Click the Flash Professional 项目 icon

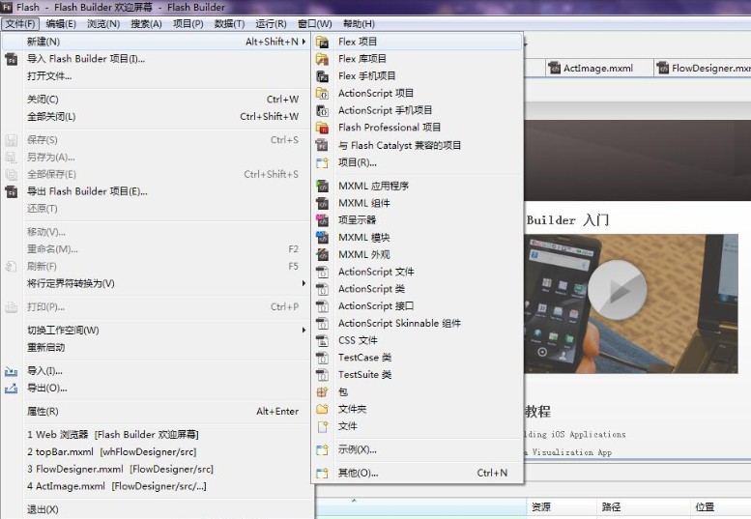click(x=323, y=128)
